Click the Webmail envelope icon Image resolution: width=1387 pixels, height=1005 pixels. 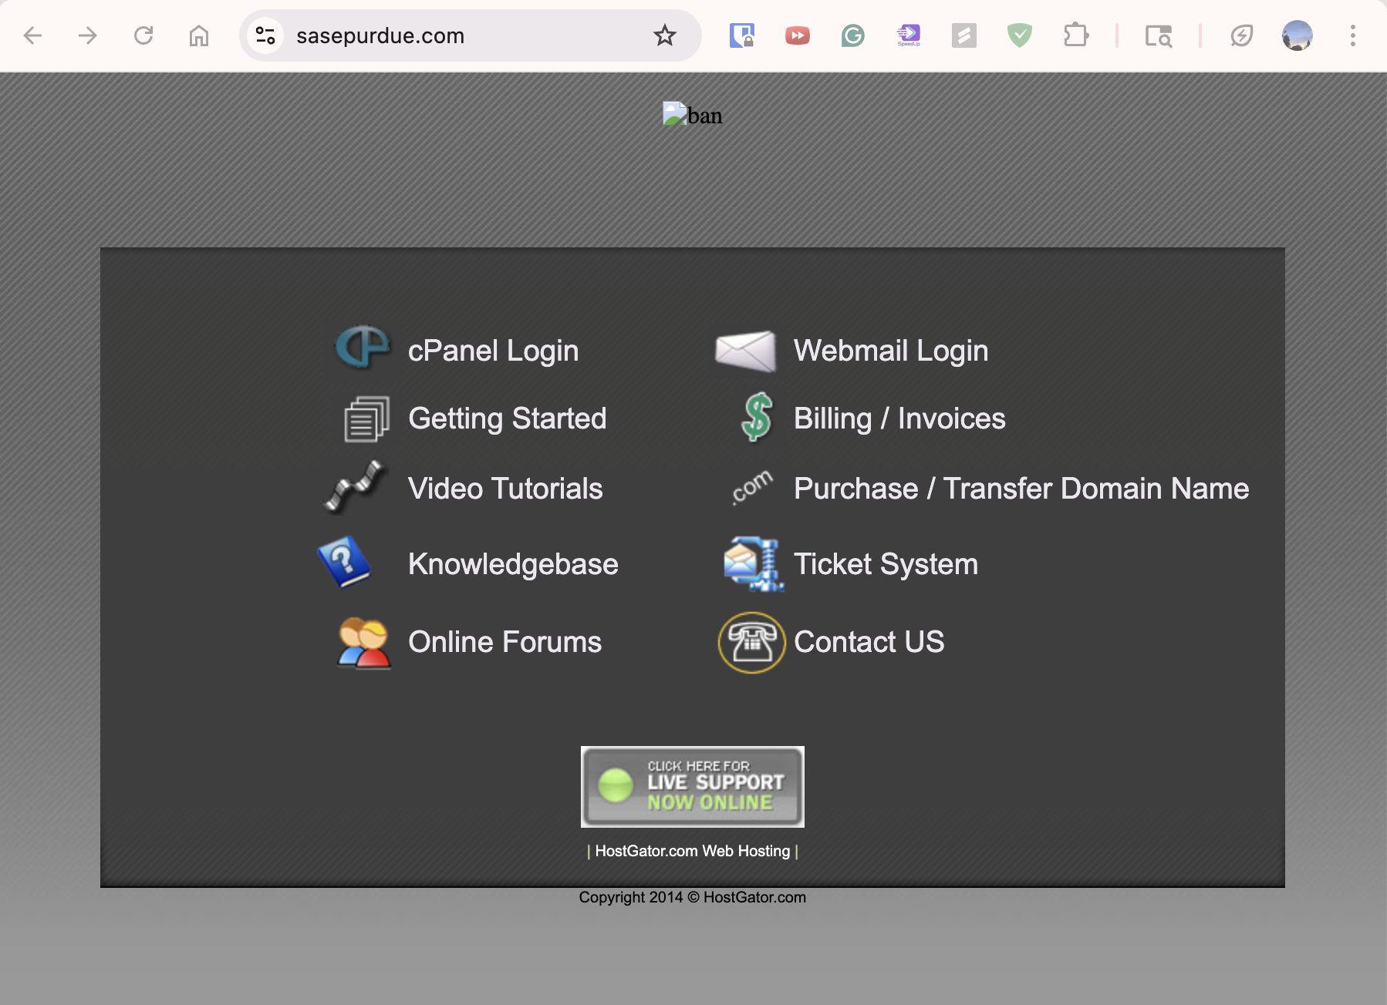pos(745,350)
